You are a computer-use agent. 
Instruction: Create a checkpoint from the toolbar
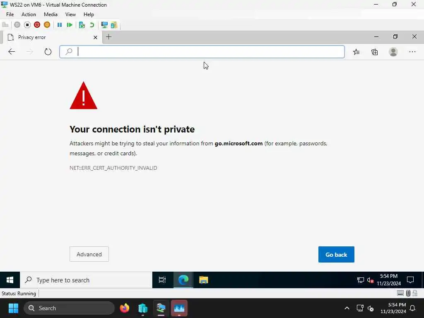coord(82,25)
